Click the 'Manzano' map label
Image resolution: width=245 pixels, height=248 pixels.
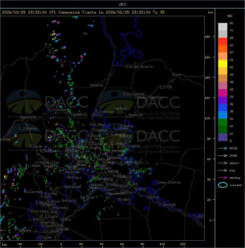pyautogui.click(x=25, y=230)
